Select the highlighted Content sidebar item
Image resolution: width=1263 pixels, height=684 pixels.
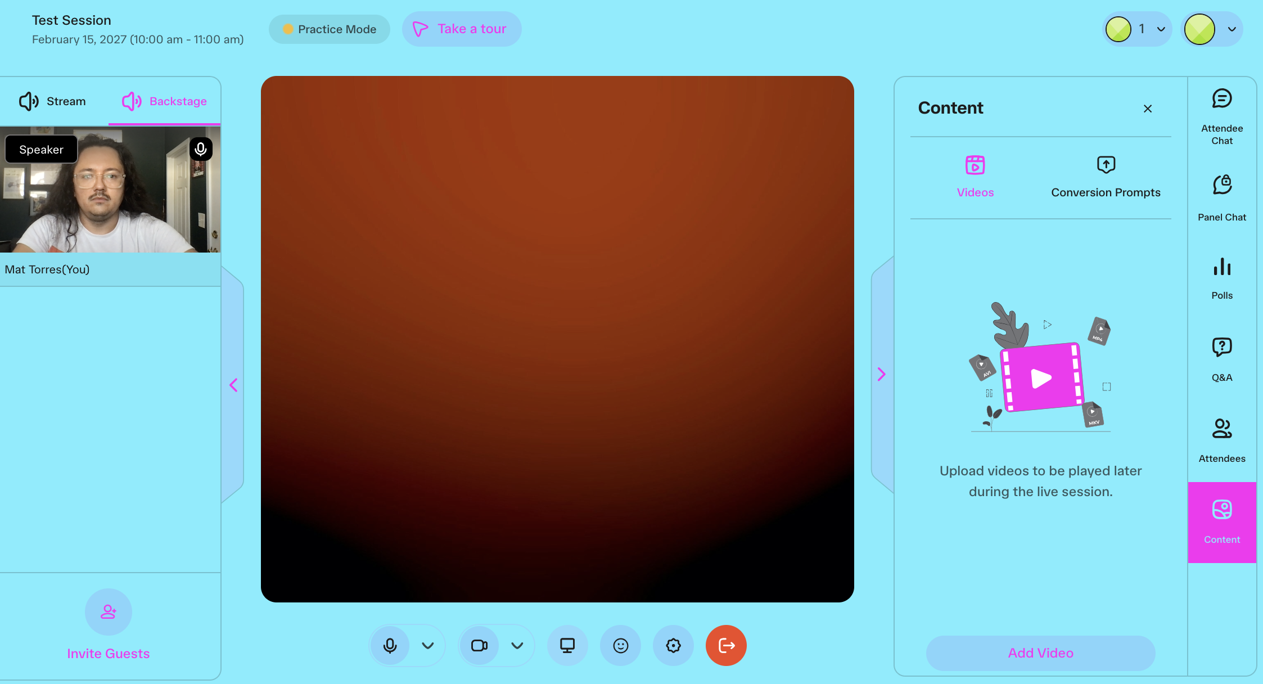(1222, 522)
